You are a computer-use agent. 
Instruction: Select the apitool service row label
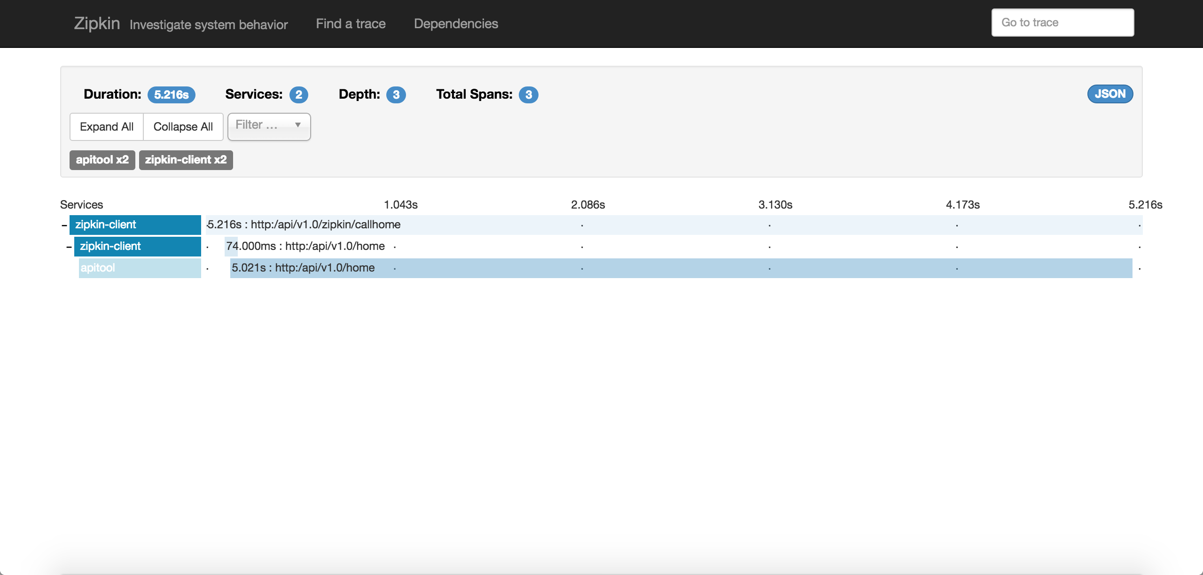click(x=140, y=268)
